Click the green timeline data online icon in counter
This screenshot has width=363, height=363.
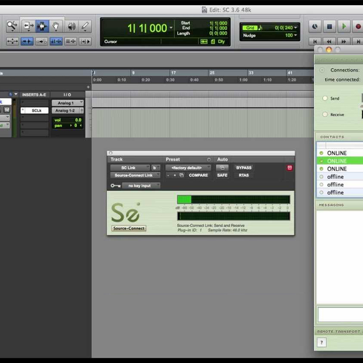(204, 41)
